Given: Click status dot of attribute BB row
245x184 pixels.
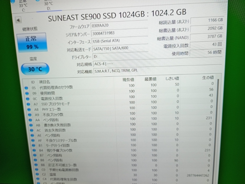Looking at the screenshot, I should [x=36, y=165].
